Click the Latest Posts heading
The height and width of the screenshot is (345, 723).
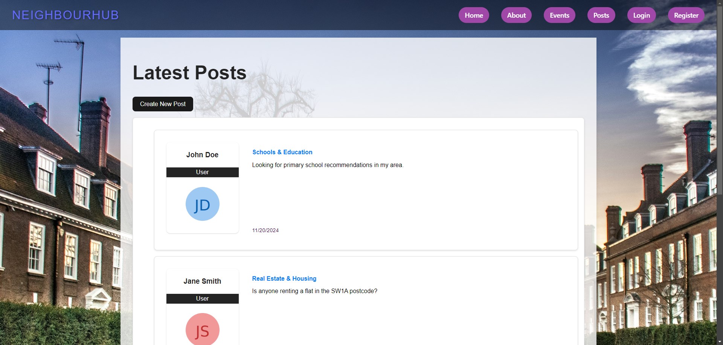click(x=189, y=73)
